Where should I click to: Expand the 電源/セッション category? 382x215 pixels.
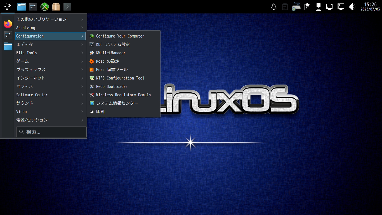(x=50, y=120)
